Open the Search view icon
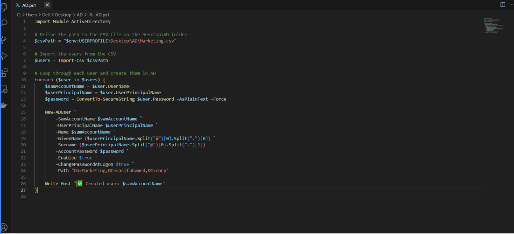The image size is (514, 234). [5, 23]
